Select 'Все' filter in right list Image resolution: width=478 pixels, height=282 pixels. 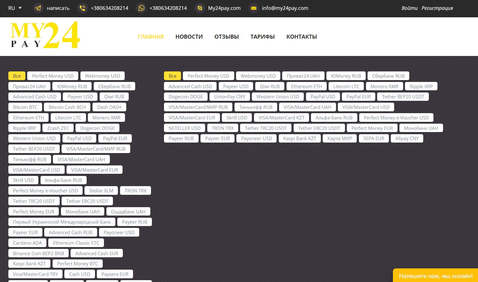point(172,76)
